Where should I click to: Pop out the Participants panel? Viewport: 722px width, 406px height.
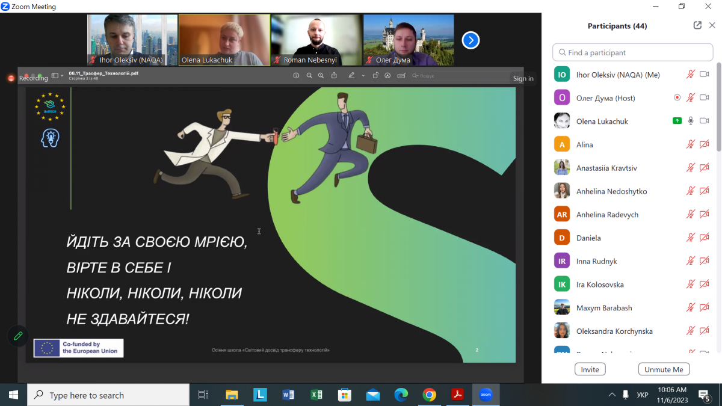697,25
